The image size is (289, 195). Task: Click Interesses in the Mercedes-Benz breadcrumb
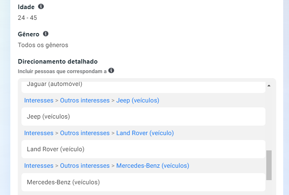[39, 166]
